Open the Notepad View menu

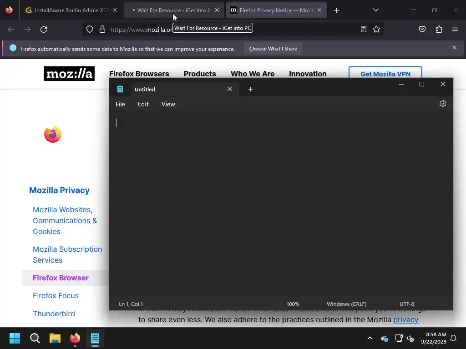coord(168,104)
